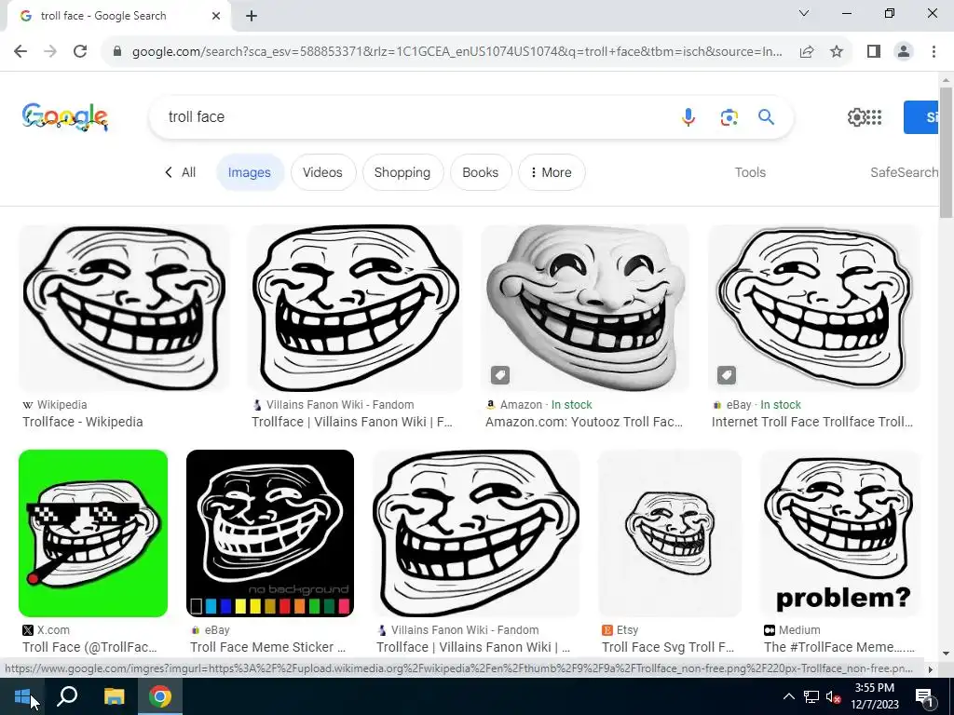This screenshot has height=715, width=954.
Task: Click the eBay thumbnail in first row
Action: click(x=814, y=308)
